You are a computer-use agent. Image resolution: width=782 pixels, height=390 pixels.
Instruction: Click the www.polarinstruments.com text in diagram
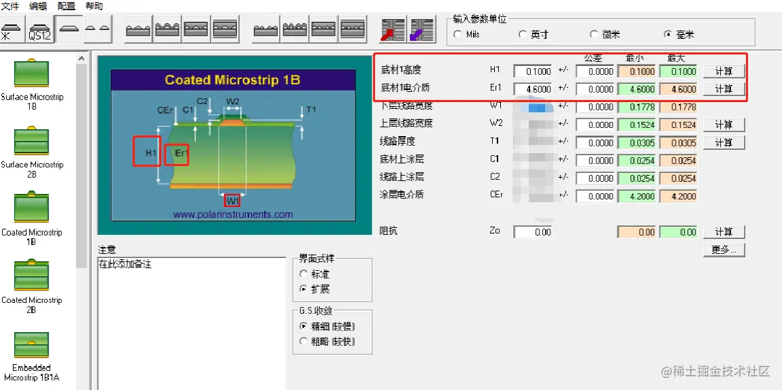233,214
